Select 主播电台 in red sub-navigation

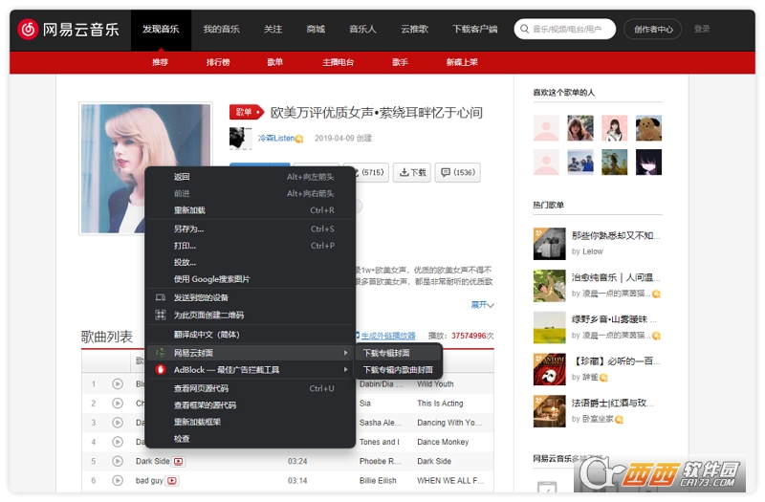(338, 62)
